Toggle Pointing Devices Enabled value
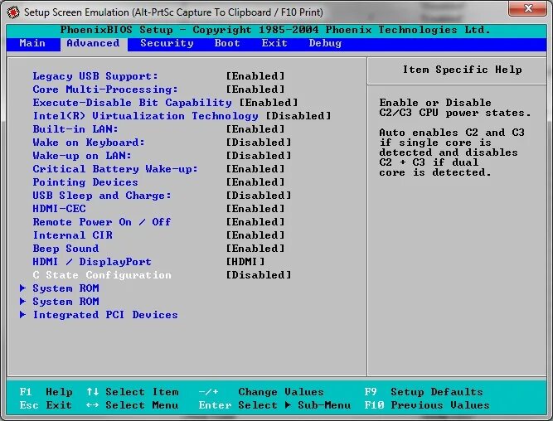This screenshot has height=421, width=553. tap(255, 182)
